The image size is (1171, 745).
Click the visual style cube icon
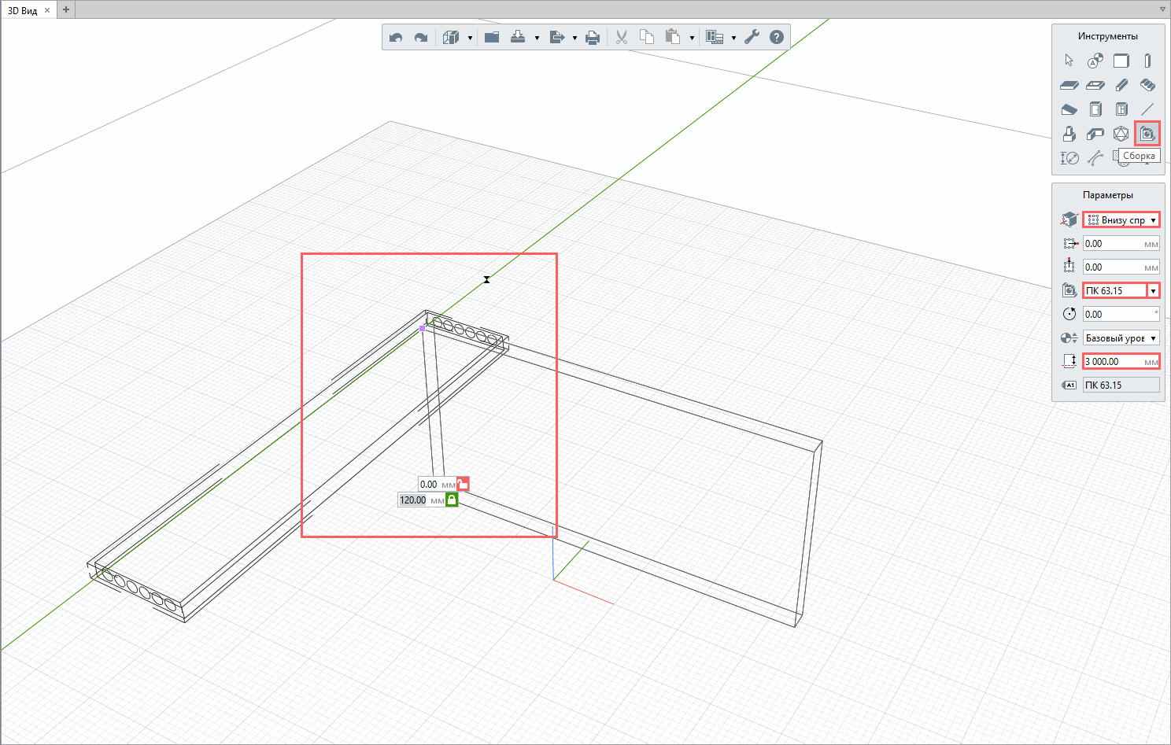point(450,37)
